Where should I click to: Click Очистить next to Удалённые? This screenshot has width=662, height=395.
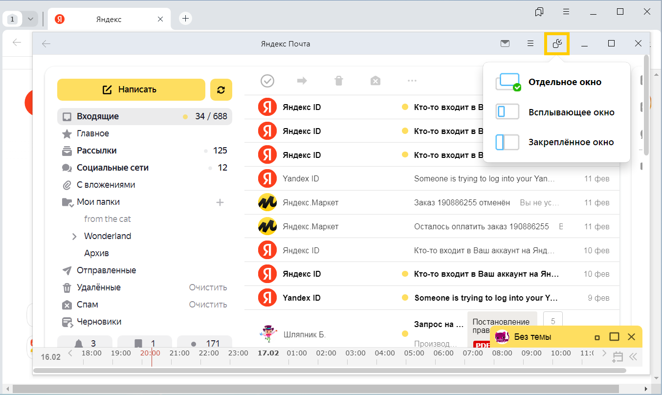pyautogui.click(x=208, y=287)
